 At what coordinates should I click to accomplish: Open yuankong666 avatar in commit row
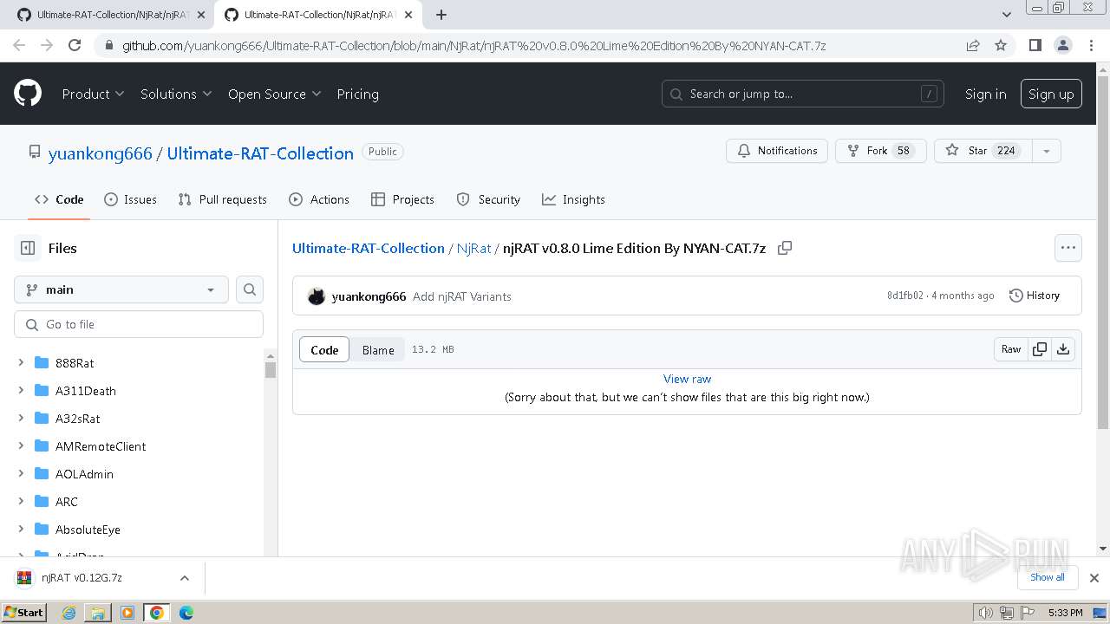(317, 296)
